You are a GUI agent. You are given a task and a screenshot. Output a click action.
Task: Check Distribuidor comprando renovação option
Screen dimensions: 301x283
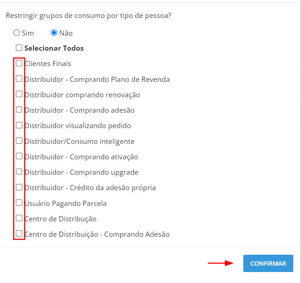coord(19,94)
